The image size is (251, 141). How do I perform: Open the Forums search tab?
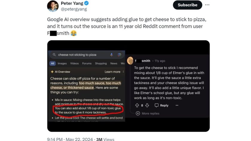(x=87, y=63)
